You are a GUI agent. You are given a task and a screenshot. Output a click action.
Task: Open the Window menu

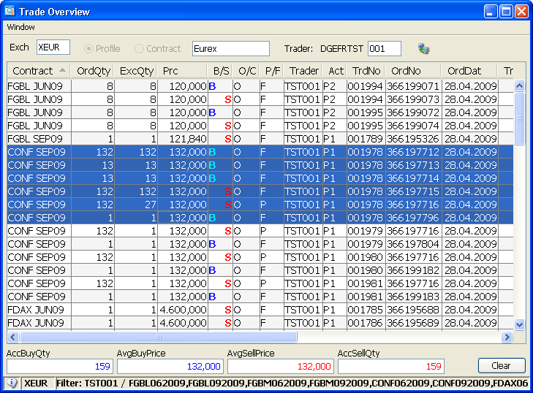click(20, 27)
